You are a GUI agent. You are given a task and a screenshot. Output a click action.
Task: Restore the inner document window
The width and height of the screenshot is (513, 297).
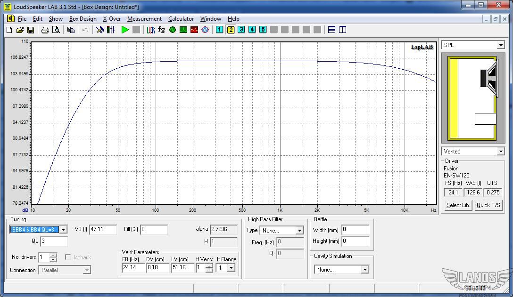[496, 19]
